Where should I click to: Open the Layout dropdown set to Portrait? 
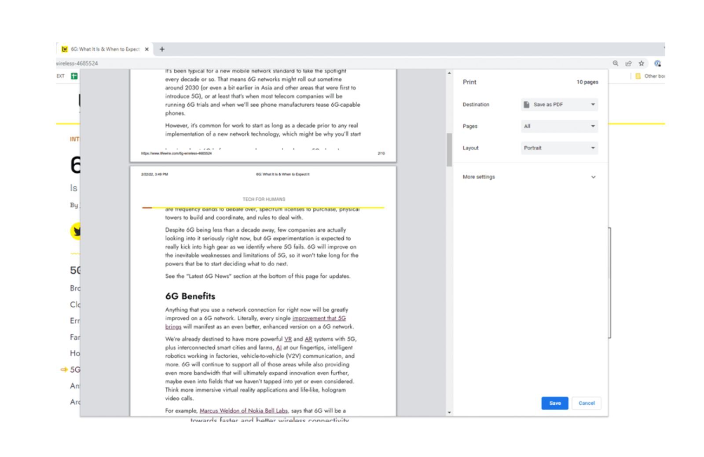[x=559, y=148]
